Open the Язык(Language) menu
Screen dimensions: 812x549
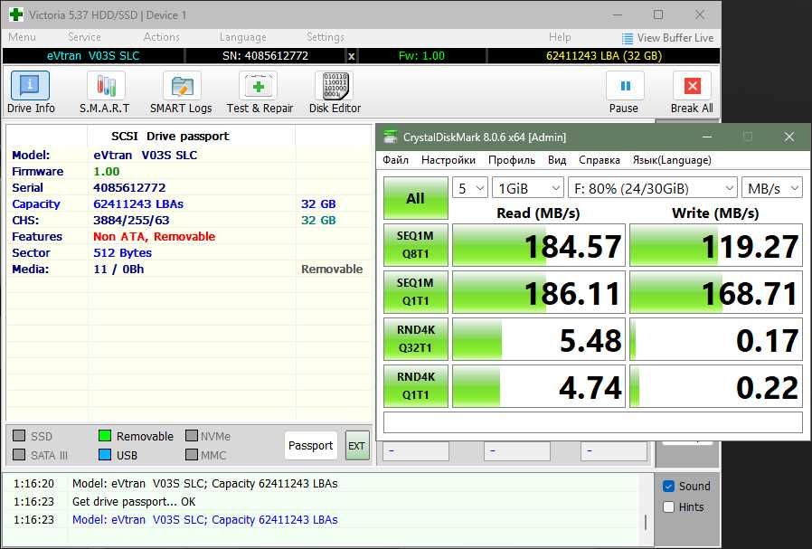[x=672, y=160]
